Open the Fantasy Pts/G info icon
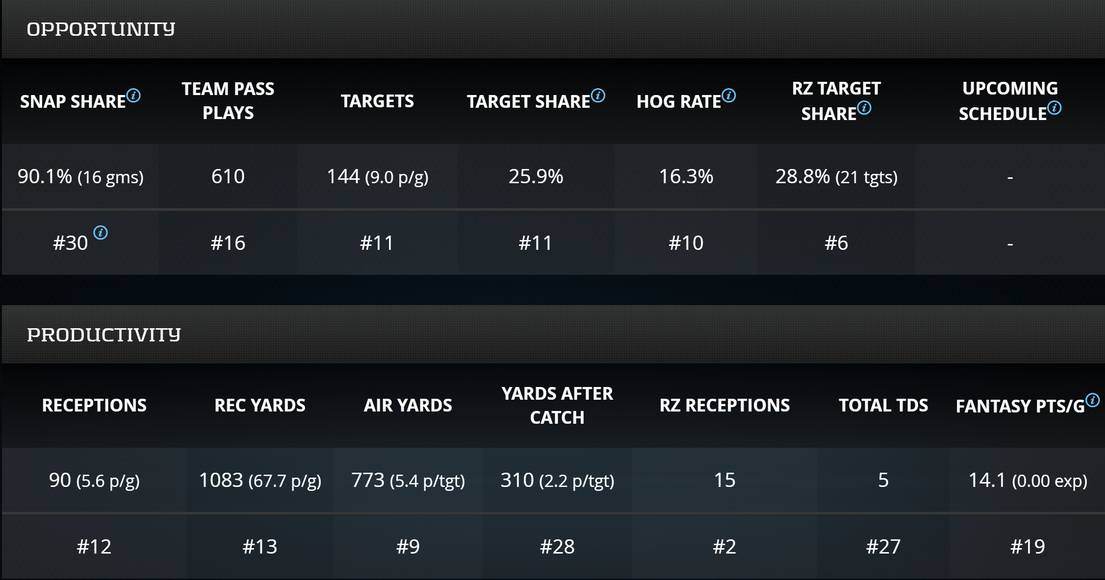Screen dimensions: 1105x580 tap(1093, 400)
